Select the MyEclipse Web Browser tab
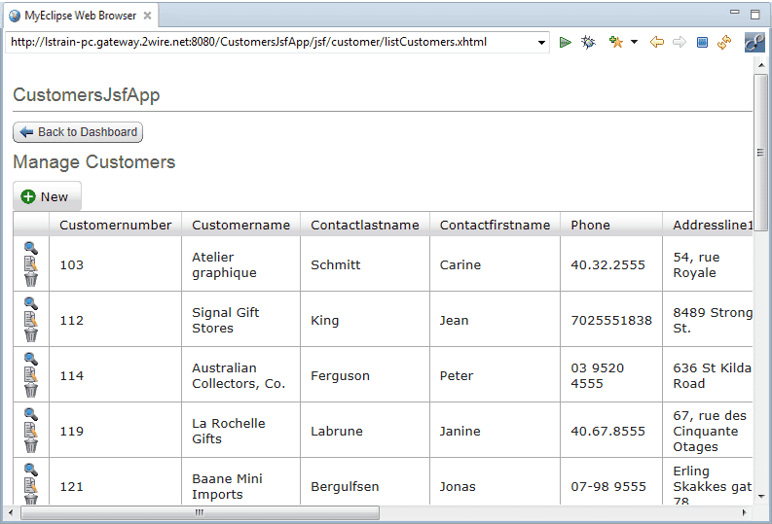The height and width of the screenshot is (524, 772). [x=79, y=15]
